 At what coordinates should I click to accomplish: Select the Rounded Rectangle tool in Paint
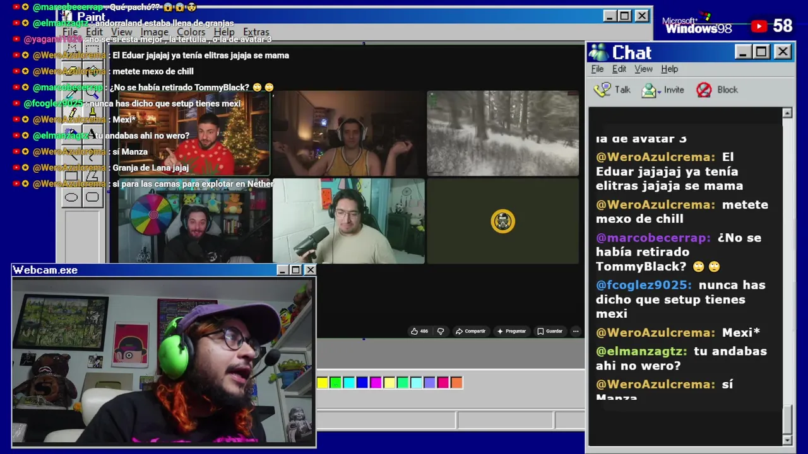[x=92, y=198]
